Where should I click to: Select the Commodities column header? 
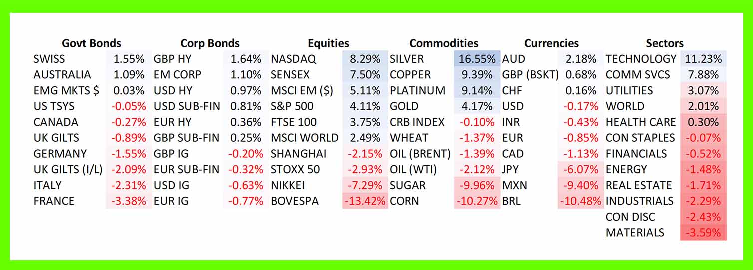click(443, 43)
